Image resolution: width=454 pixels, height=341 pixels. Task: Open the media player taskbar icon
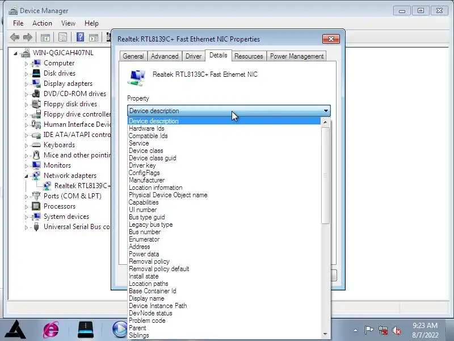[x=120, y=330]
